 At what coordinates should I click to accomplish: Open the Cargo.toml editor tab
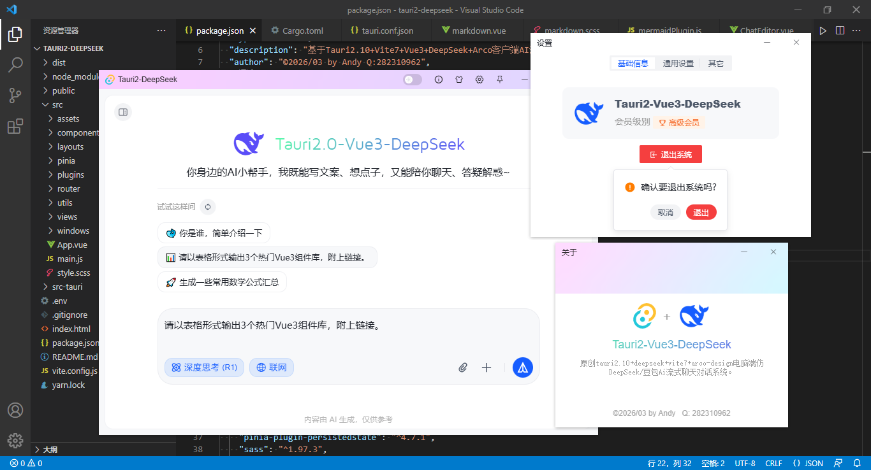tap(302, 31)
